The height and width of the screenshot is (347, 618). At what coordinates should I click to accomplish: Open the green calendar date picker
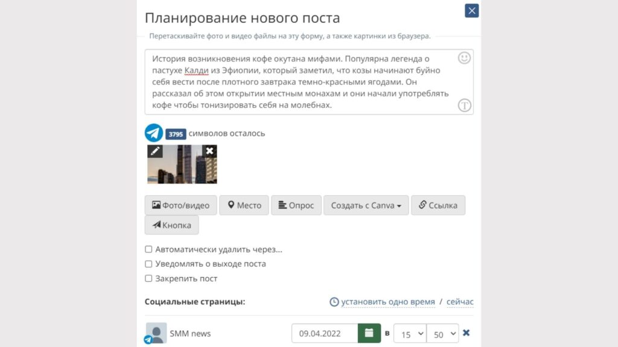[369, 333]
